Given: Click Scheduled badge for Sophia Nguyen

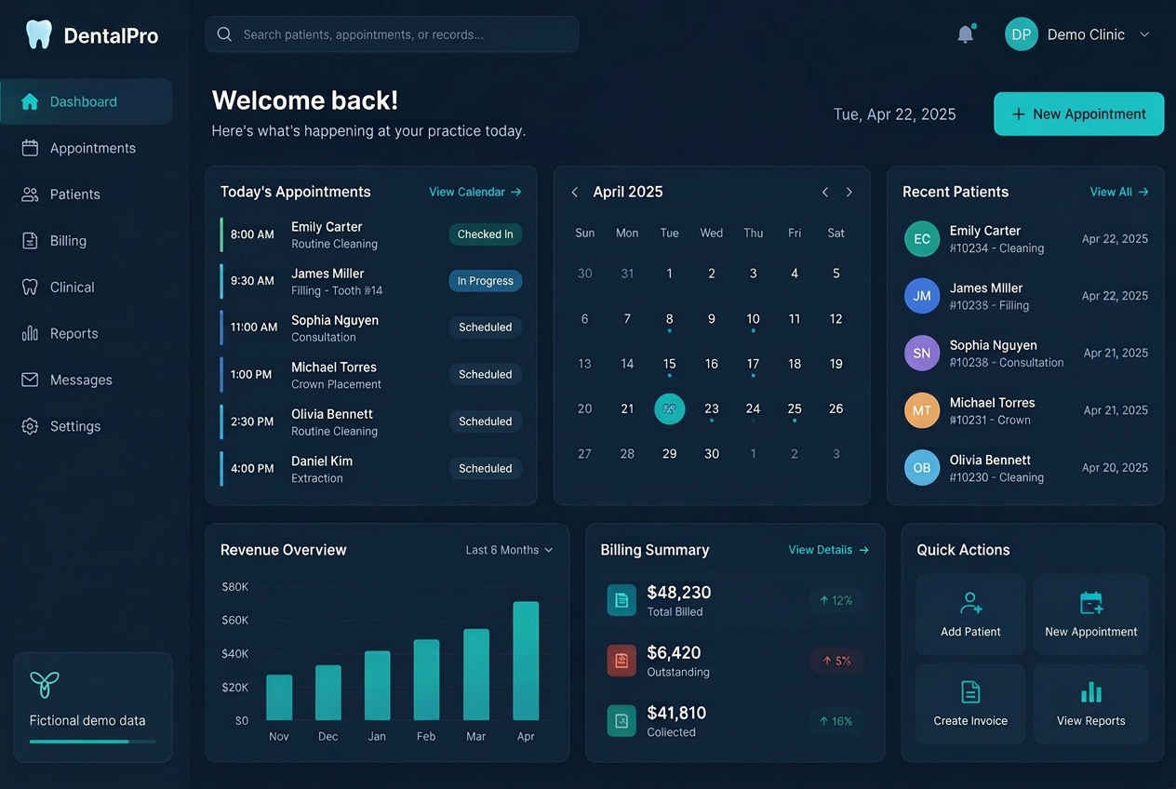Looking at the screenshot, I should [x=485, y=328].
